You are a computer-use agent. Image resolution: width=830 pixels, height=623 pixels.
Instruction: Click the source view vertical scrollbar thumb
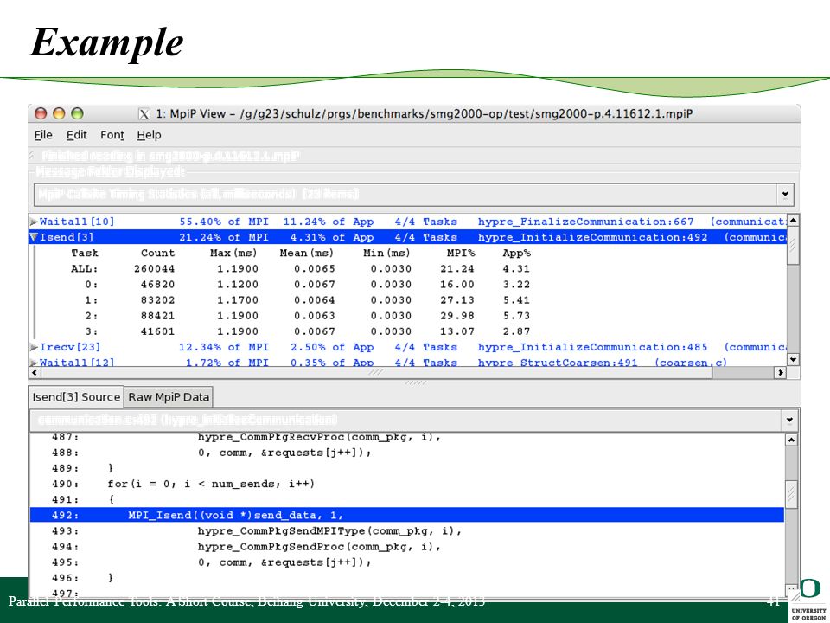[791, 494]
